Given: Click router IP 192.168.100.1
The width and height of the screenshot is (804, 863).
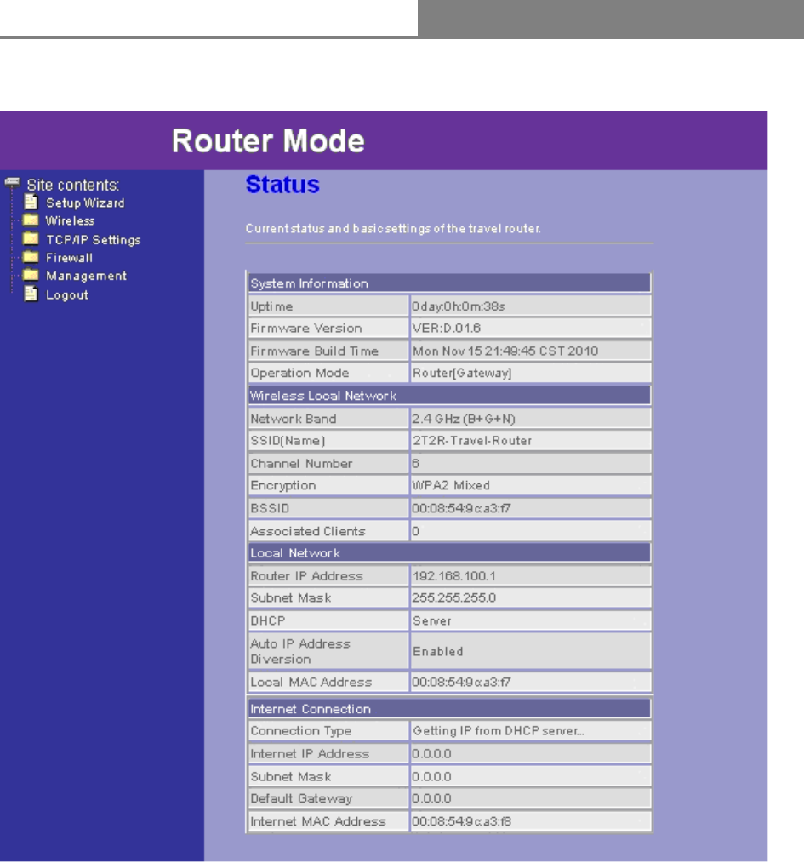Looking at the screenshot, I should pyautogui.click(x=454, y=576).
